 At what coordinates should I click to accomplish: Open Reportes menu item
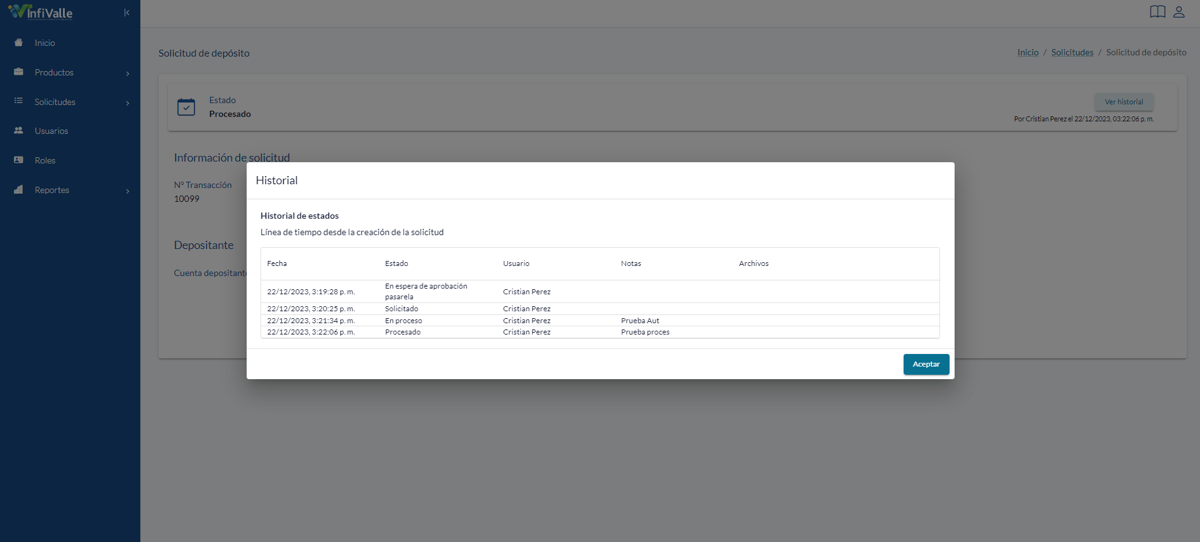click(52, 190)
